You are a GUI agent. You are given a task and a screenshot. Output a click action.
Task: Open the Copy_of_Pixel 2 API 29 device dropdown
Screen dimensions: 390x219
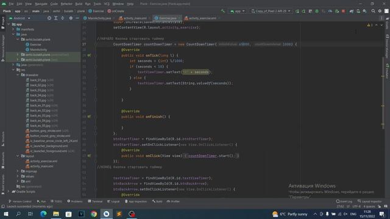click(x=271, y=11)
